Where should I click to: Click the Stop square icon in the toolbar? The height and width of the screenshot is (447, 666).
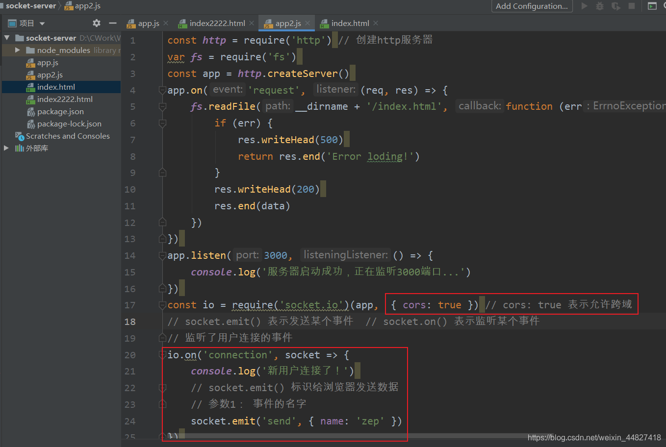(x=632, y=6)
